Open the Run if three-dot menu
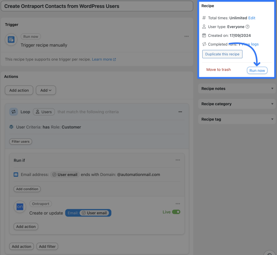277x255 pixels. 178,160
